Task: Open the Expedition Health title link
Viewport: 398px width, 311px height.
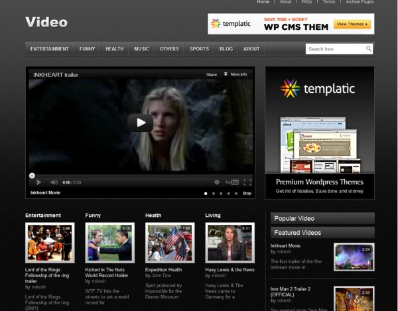Action: pos(163,270)
